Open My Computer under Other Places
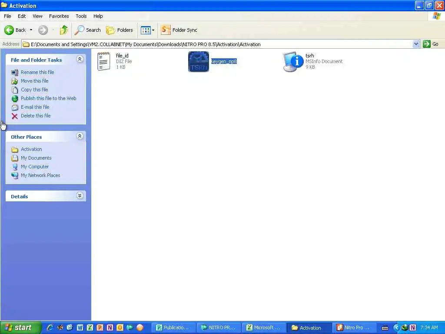 click(x=35, y=167)
